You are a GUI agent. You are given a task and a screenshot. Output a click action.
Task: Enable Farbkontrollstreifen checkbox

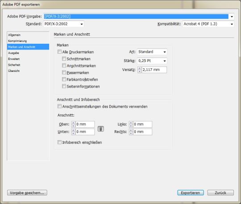click(x=64, y=79)
